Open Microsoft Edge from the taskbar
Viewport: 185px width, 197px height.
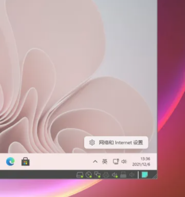pyautogui.click(x=10, y=162)
